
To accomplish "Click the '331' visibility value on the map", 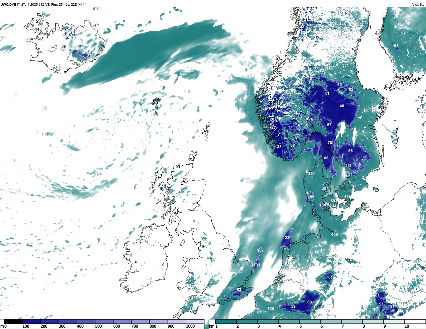I will (345, 65).
